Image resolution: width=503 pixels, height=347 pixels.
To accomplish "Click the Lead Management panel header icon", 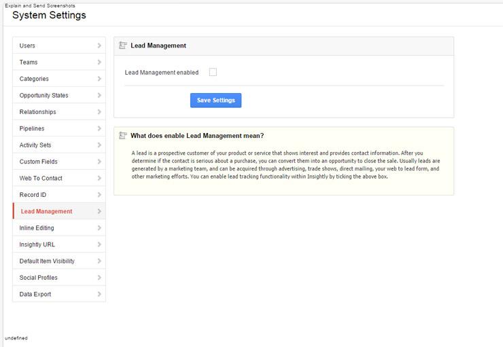I will pos(123,45).
